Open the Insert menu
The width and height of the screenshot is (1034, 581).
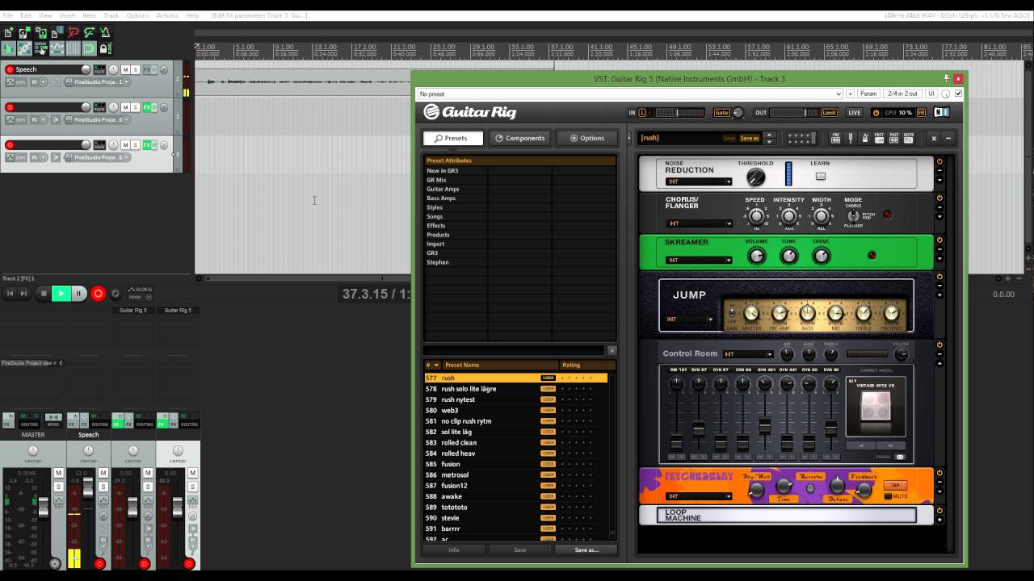(67, 15)
